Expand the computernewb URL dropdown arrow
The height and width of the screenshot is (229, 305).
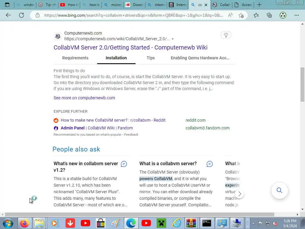tap(172, 39)
